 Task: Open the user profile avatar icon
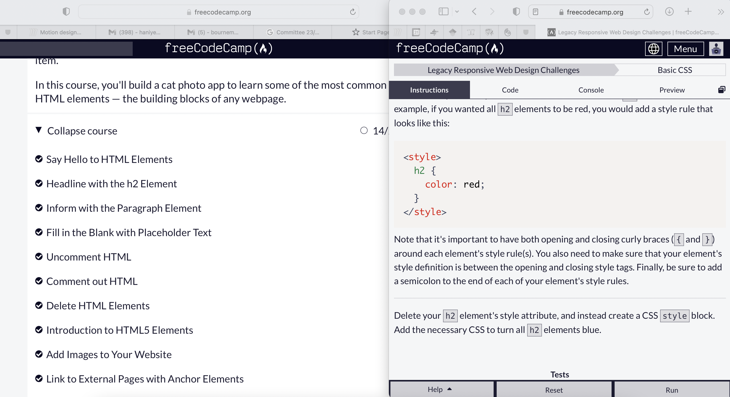[716, 49]
